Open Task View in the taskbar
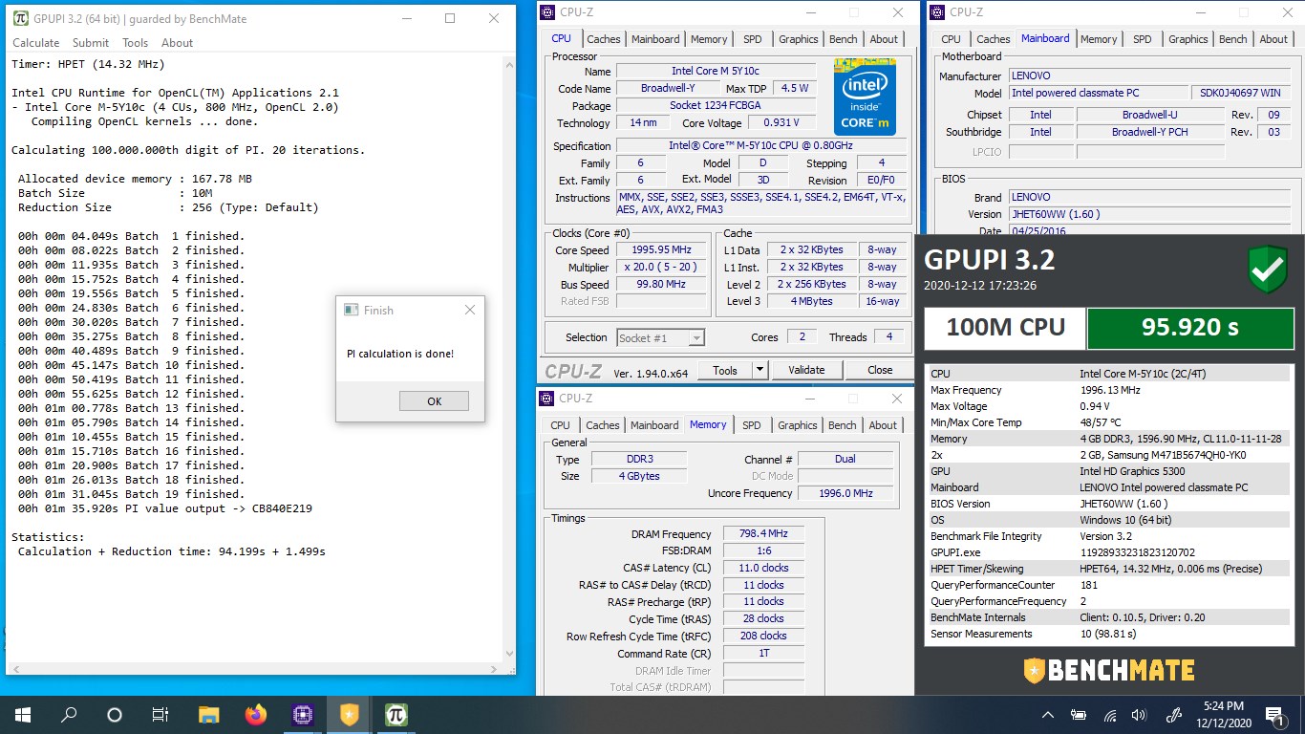Viewport: 1305px width, 734px height. point(160,714)
